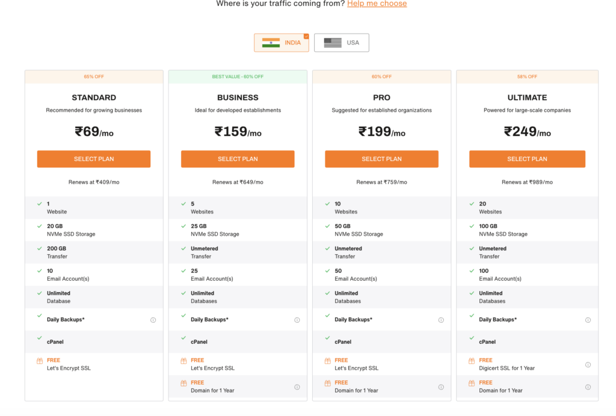Open Daily Backups info icon in Pro plan

point(441,320)
